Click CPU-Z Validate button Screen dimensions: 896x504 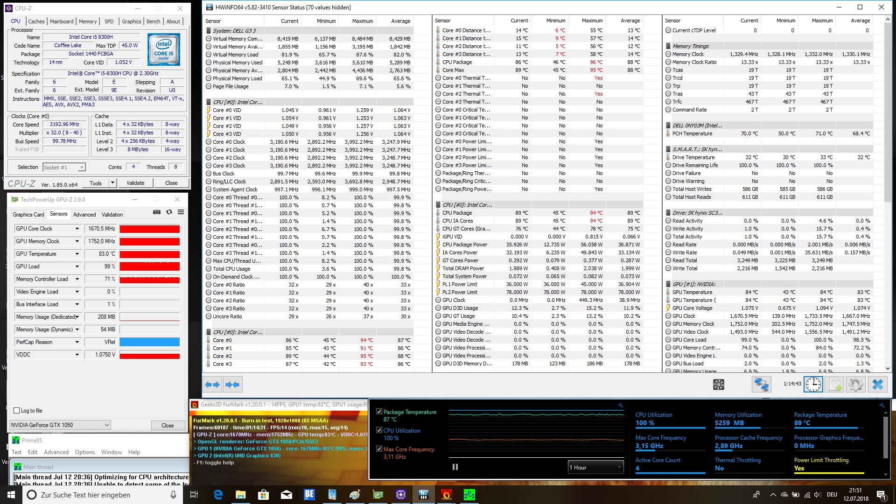(x=135, y=183)
